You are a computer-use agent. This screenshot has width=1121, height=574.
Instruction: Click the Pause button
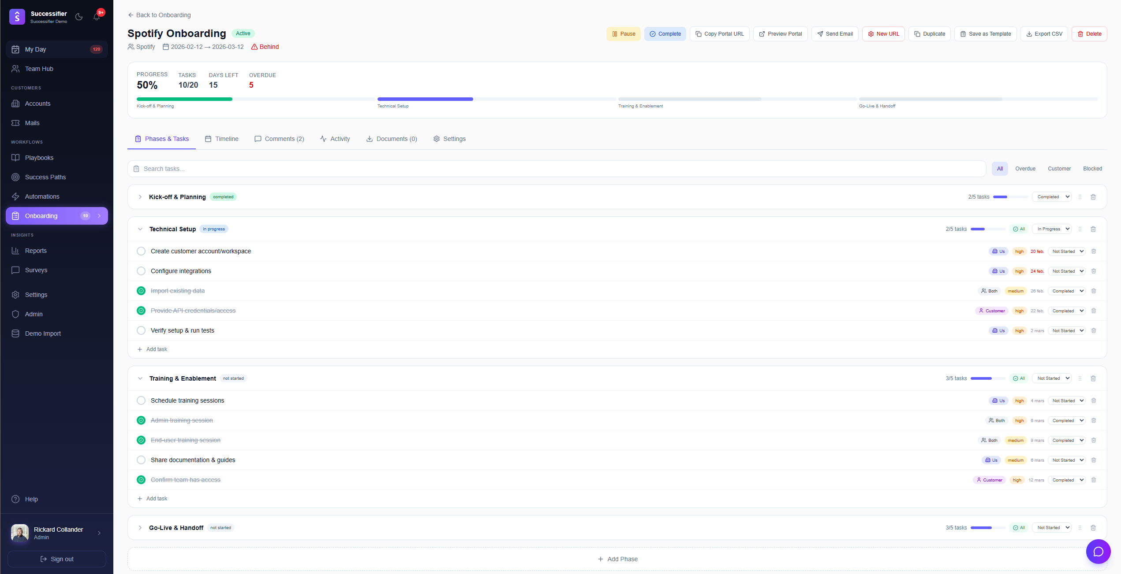click(623, 34)
